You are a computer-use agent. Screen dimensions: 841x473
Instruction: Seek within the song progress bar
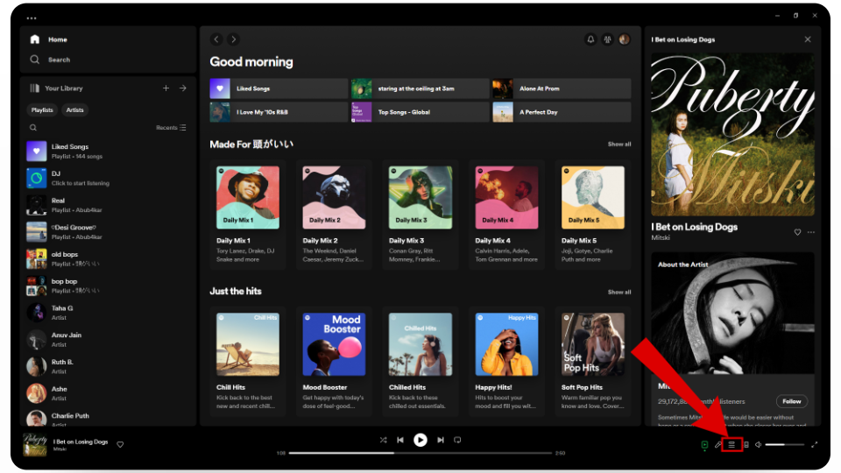click(420, 453)
